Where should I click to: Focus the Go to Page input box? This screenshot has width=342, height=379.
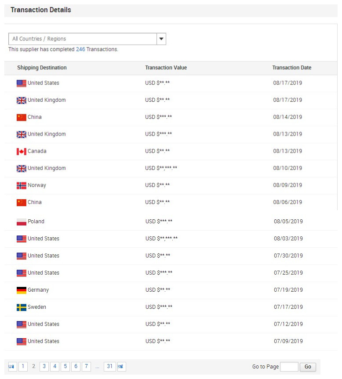(289, 367)
